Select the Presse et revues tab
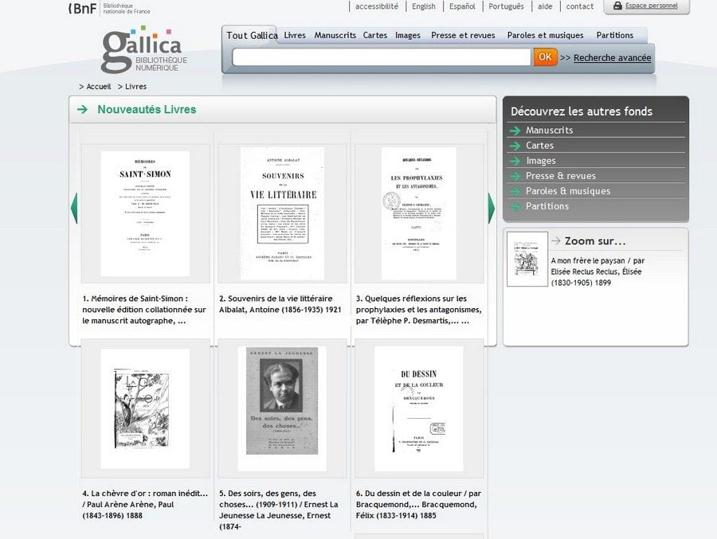This screenshot has width=717, height=539. pyautogui.click(x=463, y=35)
